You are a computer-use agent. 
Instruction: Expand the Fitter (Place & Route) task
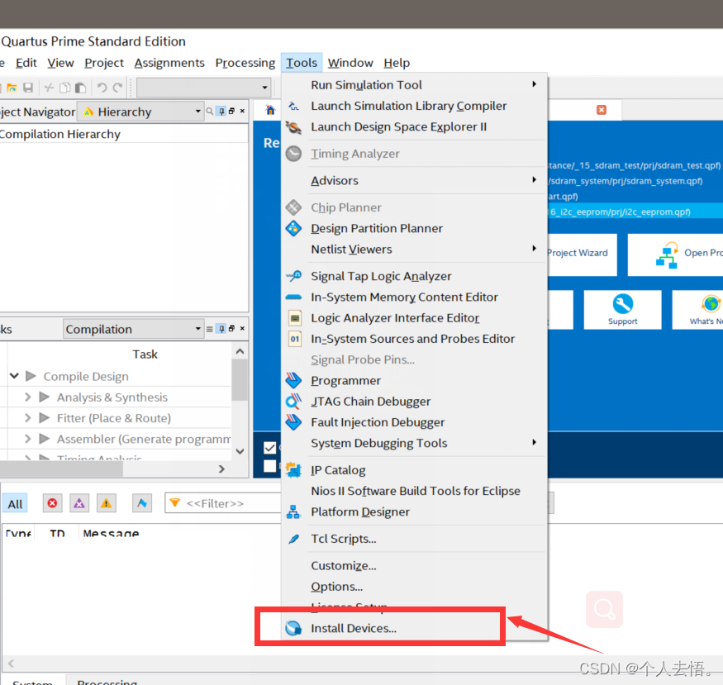click(27, 417)
